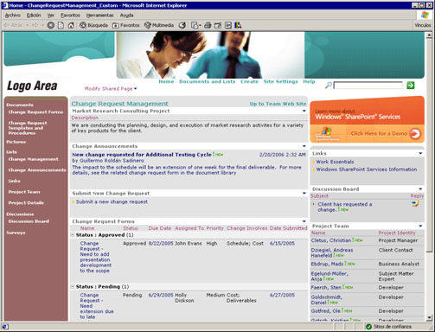Click in the site search field

point(368,86)
